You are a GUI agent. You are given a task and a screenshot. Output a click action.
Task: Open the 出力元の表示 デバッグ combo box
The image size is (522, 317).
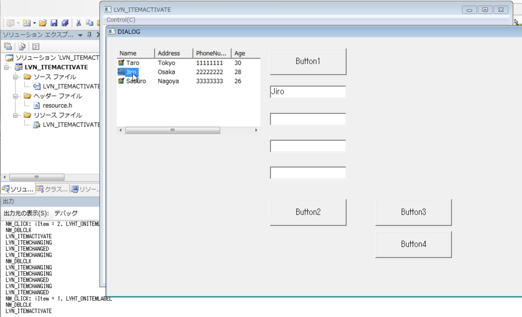click(76, 214)
